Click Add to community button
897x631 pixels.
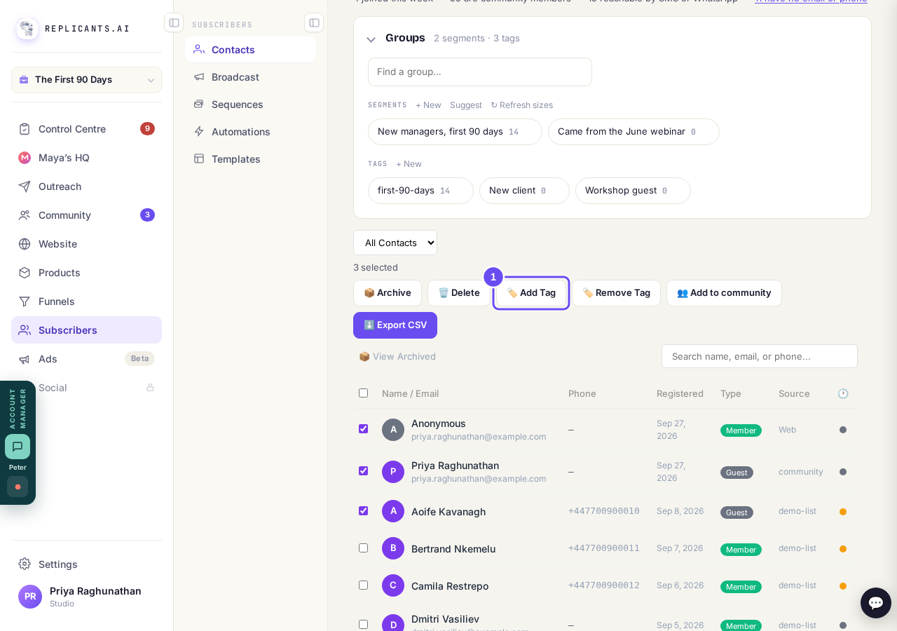[x=724, y=293]
